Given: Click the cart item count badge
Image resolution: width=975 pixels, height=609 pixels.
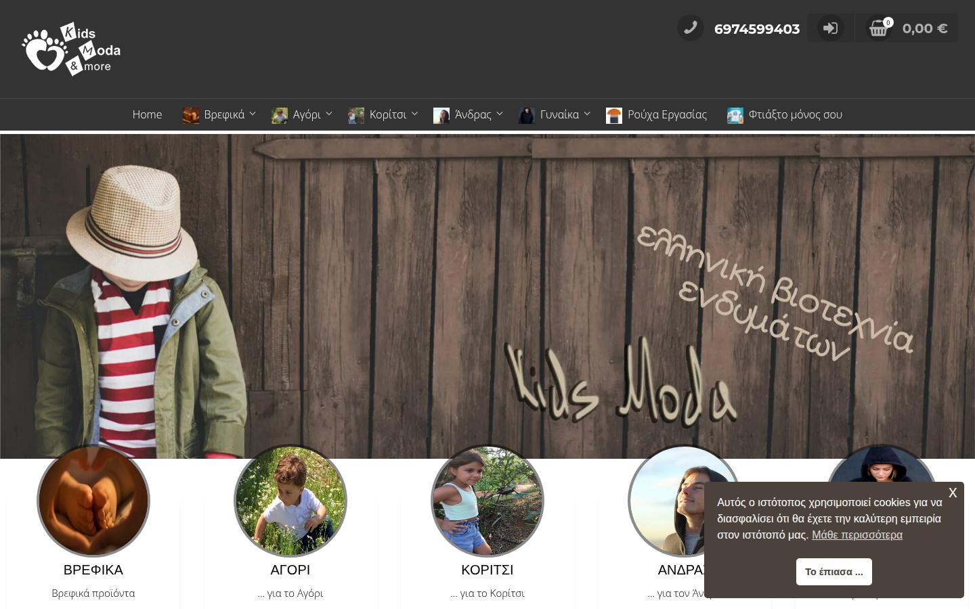Looking at the screenshot, I should pyautogui.click(x=888, y=22).
